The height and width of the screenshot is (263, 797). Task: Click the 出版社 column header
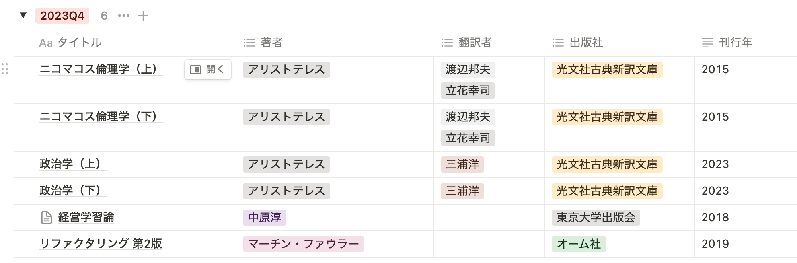coord(578,43)
